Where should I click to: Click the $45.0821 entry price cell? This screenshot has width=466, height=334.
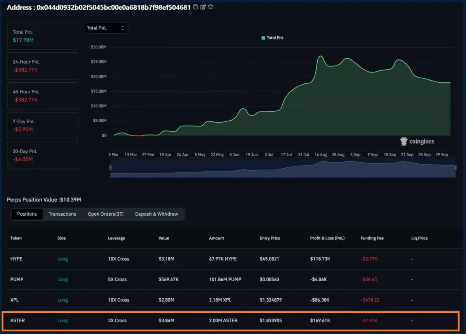pyautogui.click(x=269, y=259)
